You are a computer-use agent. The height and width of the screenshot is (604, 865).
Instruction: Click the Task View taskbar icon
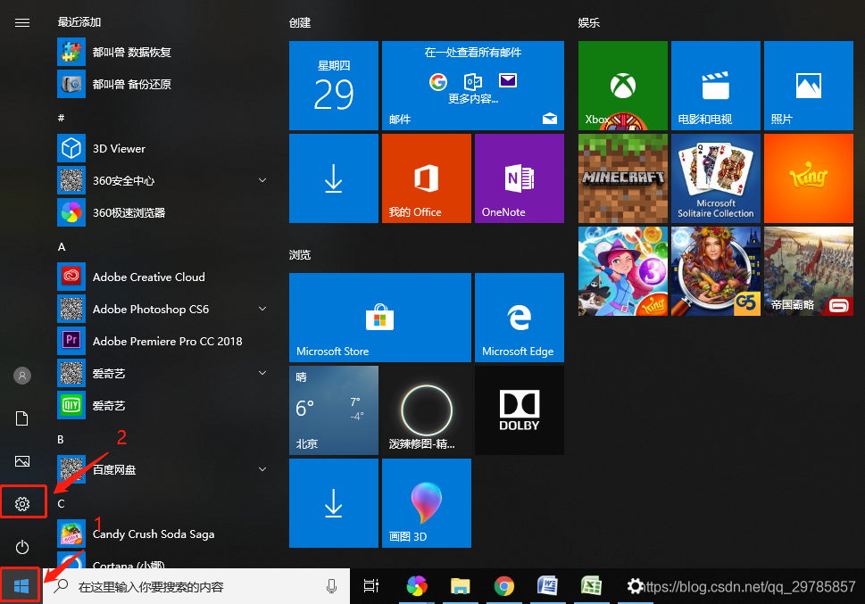[371, 586]
